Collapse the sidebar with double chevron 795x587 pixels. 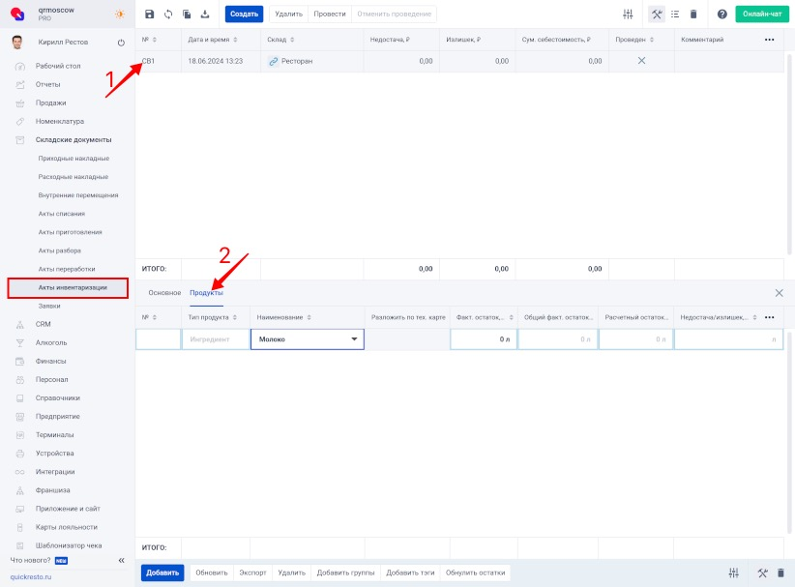tap(121, 560)
